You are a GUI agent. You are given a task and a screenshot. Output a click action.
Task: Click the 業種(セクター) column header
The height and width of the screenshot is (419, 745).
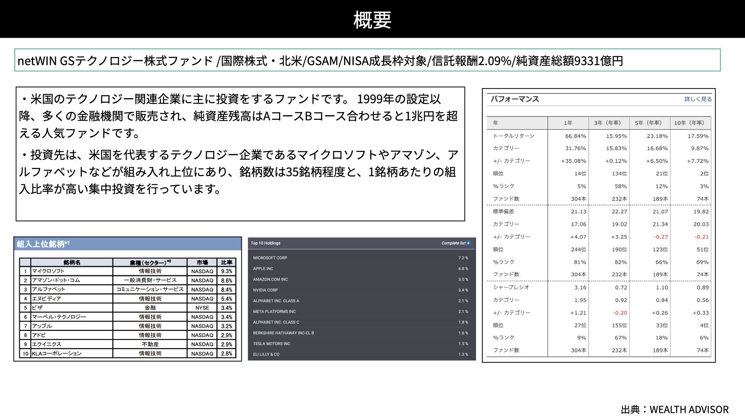150,262
